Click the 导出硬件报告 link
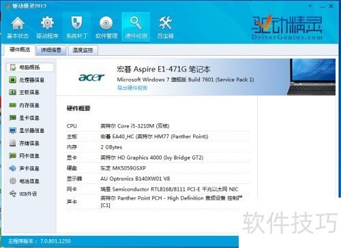341x248 pixels. (x=132, y=88)
